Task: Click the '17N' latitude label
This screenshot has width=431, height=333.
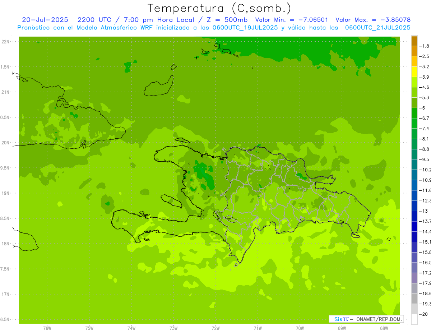Action: [5, 294]
